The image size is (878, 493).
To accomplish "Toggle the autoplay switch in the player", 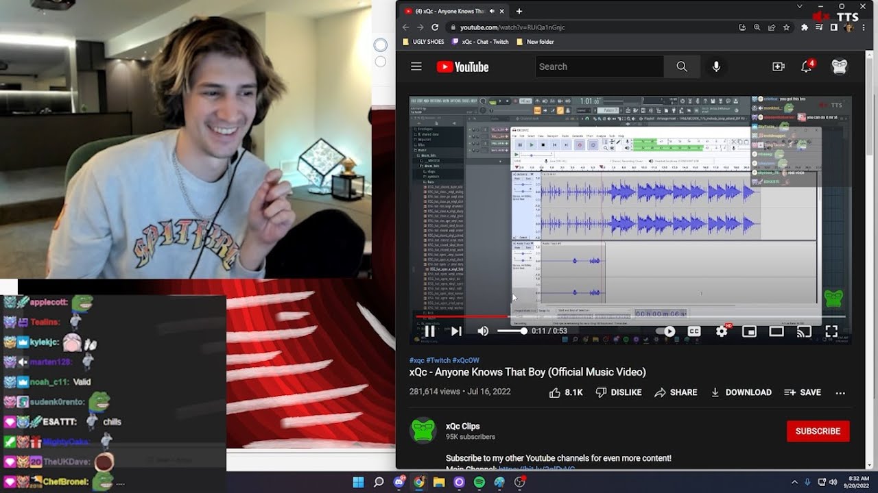I will [x=665, y=331].
